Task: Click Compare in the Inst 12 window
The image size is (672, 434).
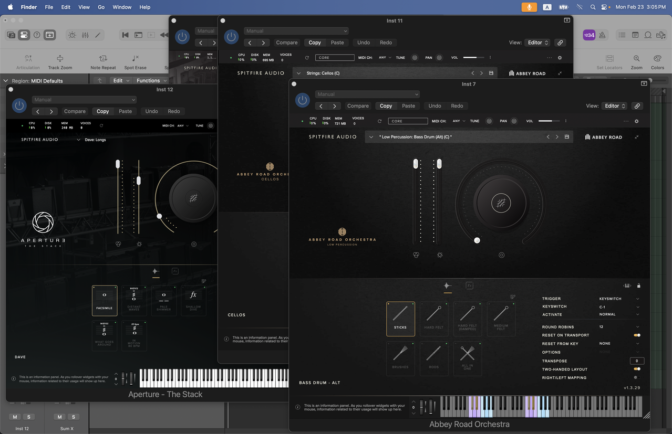Action: (75, 111)
